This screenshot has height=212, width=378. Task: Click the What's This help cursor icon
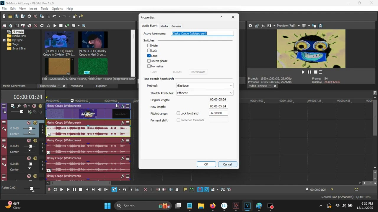coord(81,16)
